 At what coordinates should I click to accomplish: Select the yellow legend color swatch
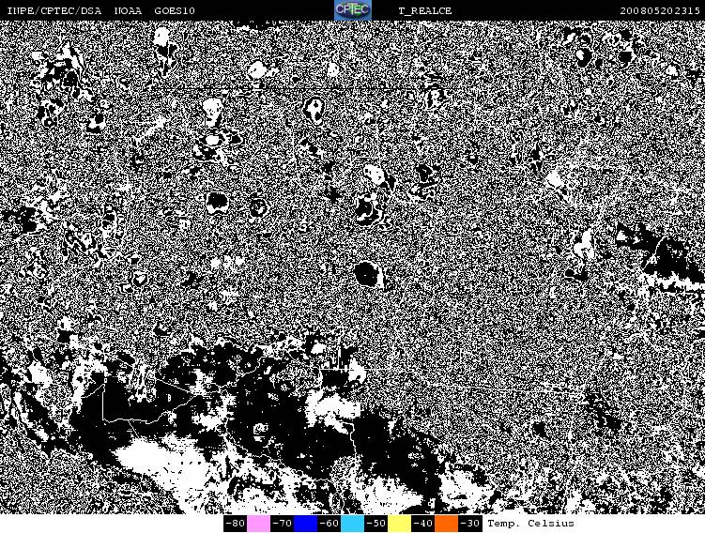pyautogui.click(x=399, y=524)
